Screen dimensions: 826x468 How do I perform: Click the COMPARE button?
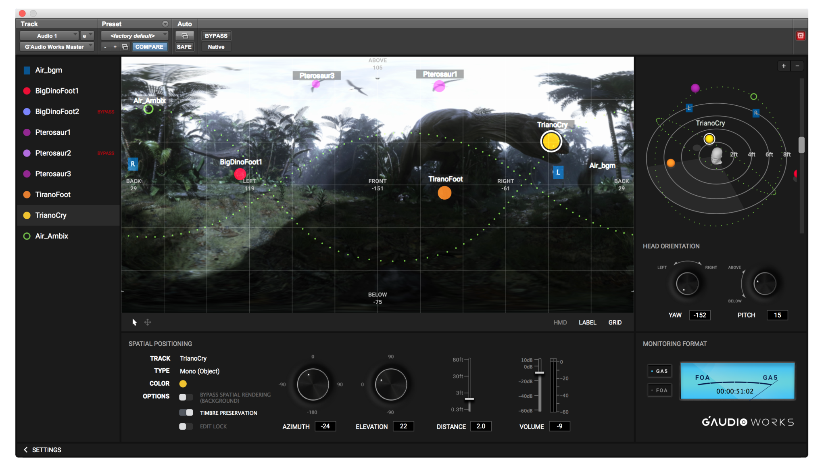tap(149, 47)
